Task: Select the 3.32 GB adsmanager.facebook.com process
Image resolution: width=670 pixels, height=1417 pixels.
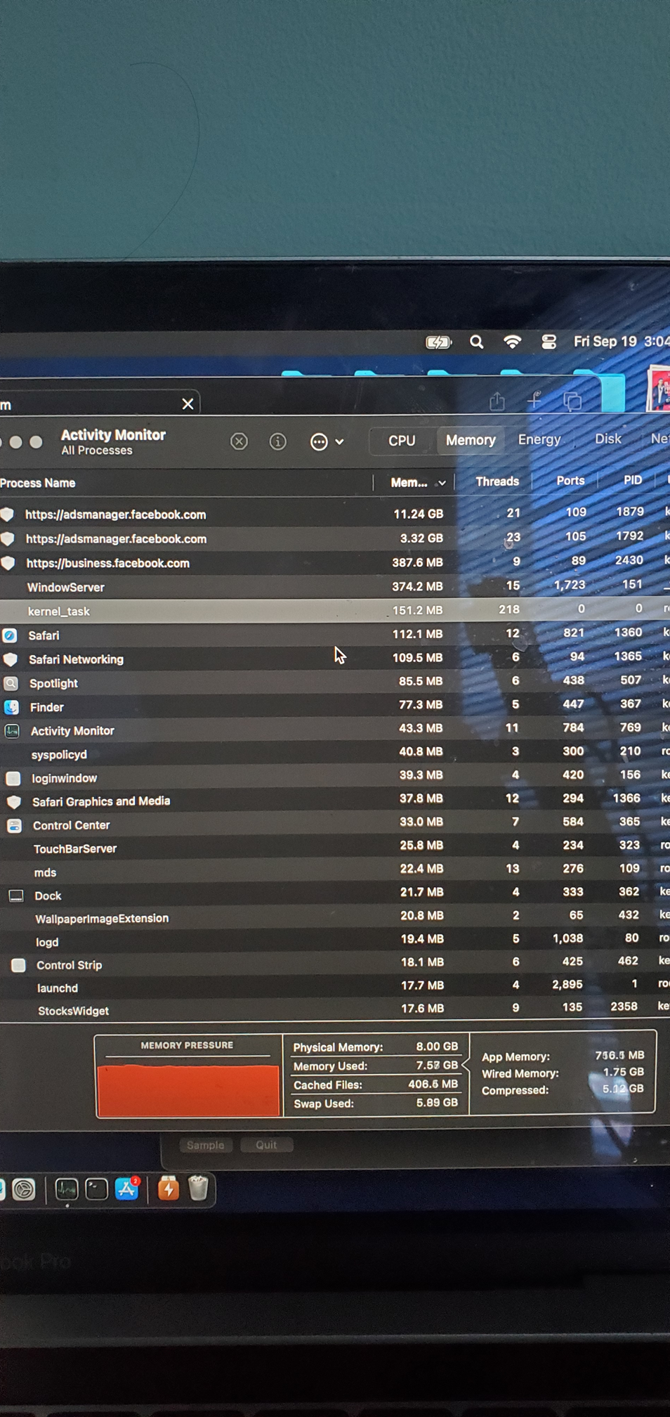Action: [335, 538]
